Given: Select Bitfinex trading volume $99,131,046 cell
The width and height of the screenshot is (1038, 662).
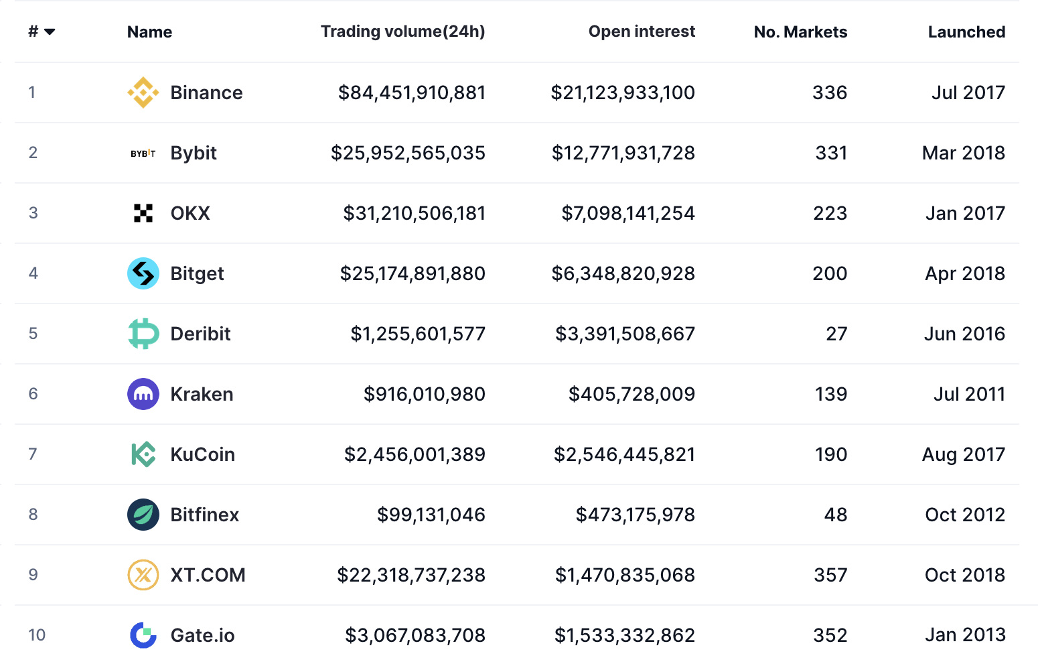Looking at the screenshot, I should (431, 515).
